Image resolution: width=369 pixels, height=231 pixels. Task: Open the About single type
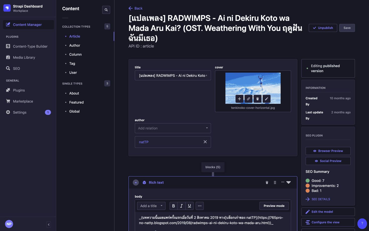coord(74,93)
